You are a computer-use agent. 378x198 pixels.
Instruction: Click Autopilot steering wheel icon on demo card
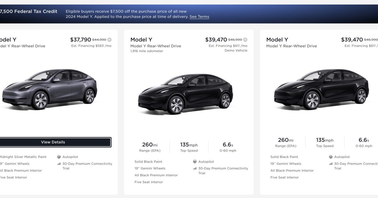coord(195,162)
